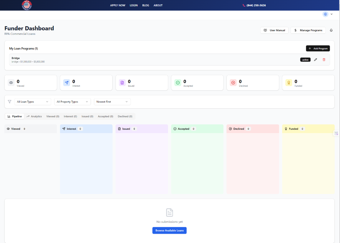The width and height of the screenshot is (340, 243).
Task: Expand the chevron next to profile avatar
Action: [x=332, y=14]
